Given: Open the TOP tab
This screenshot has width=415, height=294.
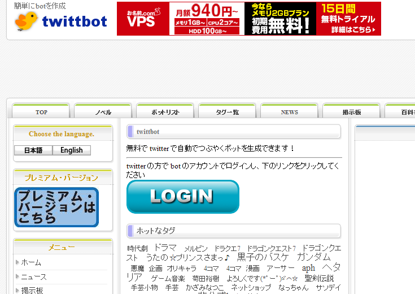Looking at the screenshot, I should (41, 112).
